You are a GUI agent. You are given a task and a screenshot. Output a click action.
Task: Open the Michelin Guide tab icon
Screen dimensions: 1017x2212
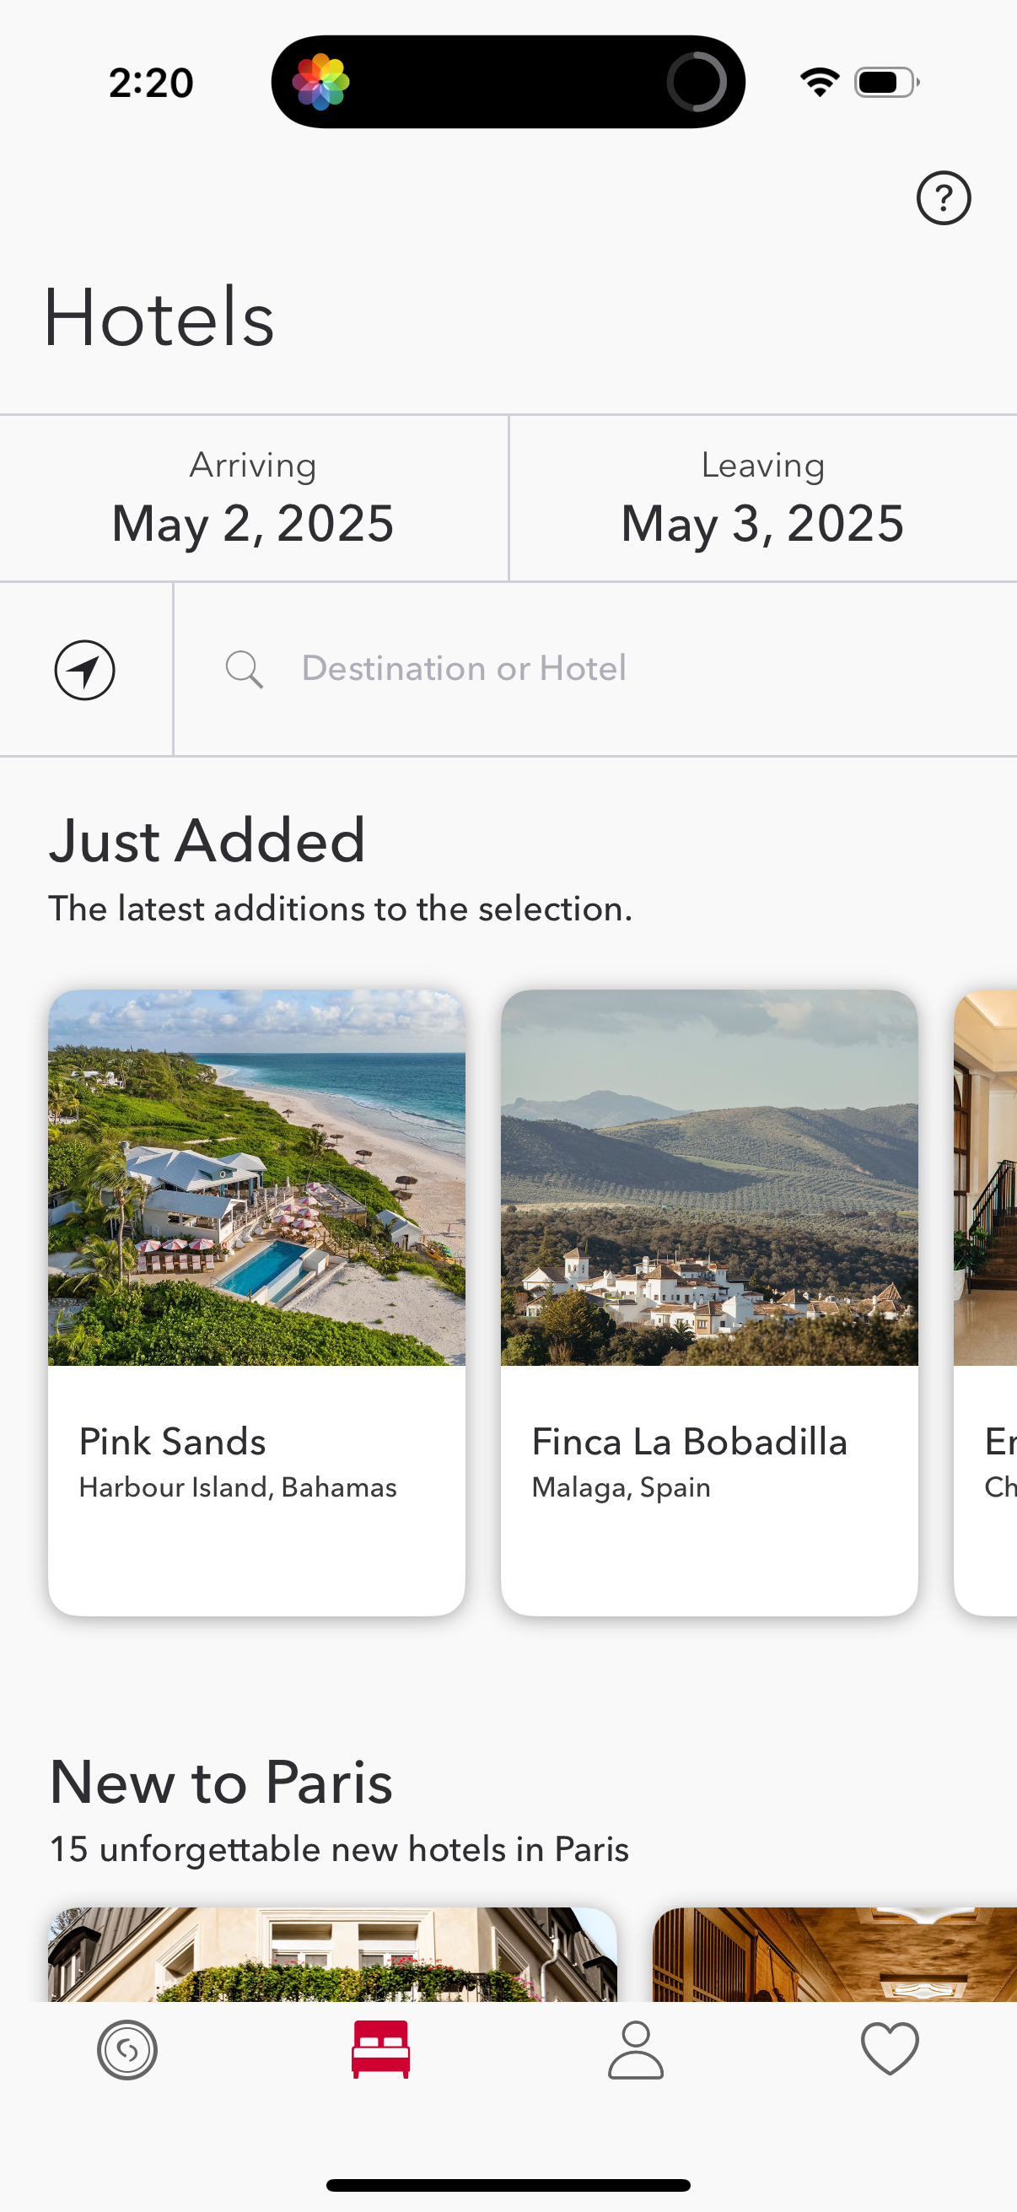click(x=127, y=2050)
